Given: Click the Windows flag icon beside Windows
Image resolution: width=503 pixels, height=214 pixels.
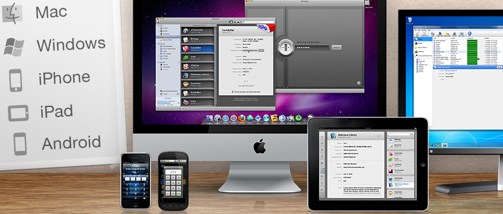Looking at the screenshot, I should coord(14,47).
